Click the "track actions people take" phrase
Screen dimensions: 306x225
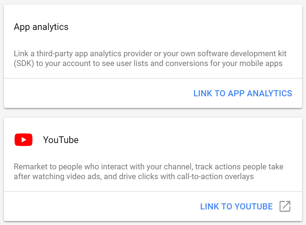tap(239, 167)
